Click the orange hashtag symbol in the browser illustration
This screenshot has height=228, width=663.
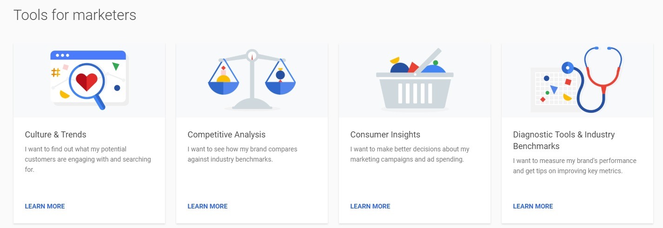click(x=56, y=72)
